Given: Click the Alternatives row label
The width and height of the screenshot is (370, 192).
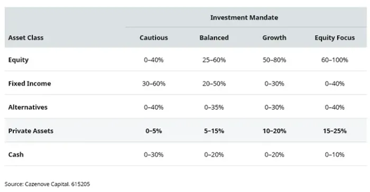Looking at the screenshot, I should point(28,107).
